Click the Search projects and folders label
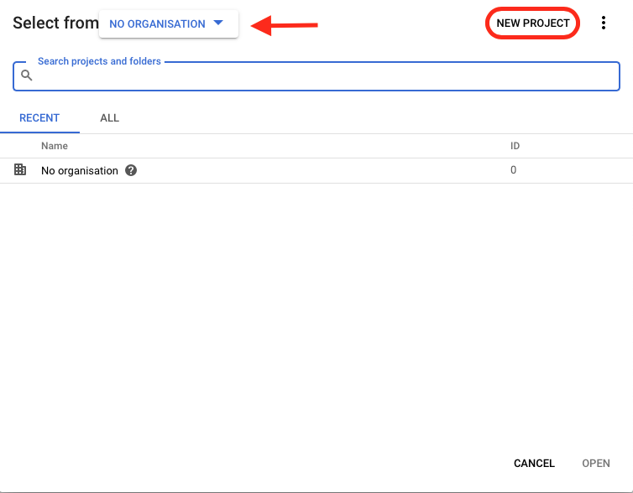 99,61
